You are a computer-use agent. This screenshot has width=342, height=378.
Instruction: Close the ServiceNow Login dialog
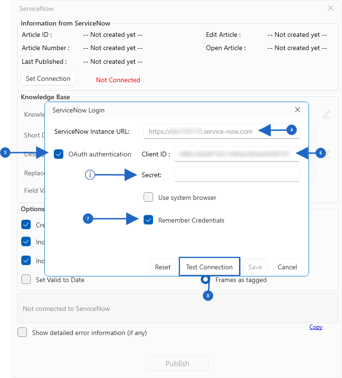298,110
